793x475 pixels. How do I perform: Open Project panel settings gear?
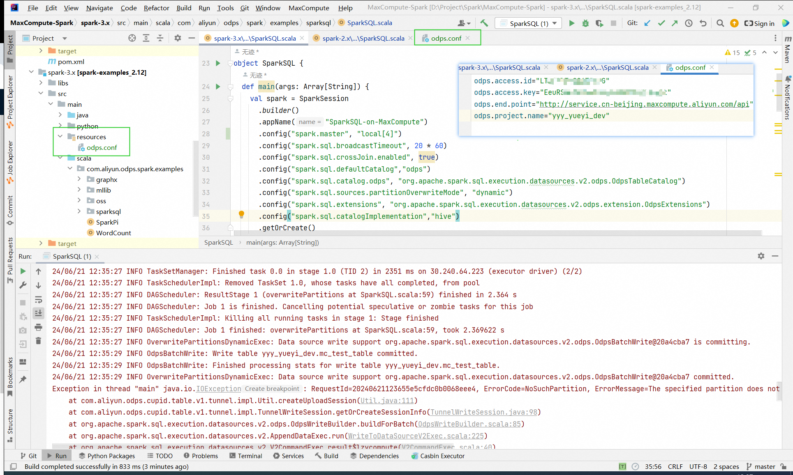click(x=178, y=38)
